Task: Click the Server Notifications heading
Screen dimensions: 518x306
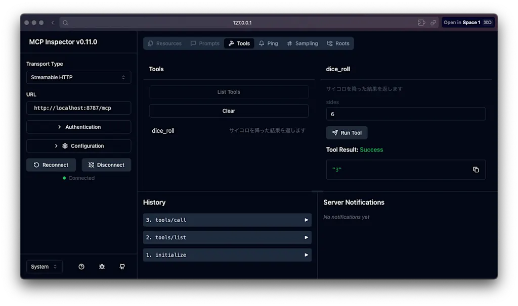Action: coord(354,202)
